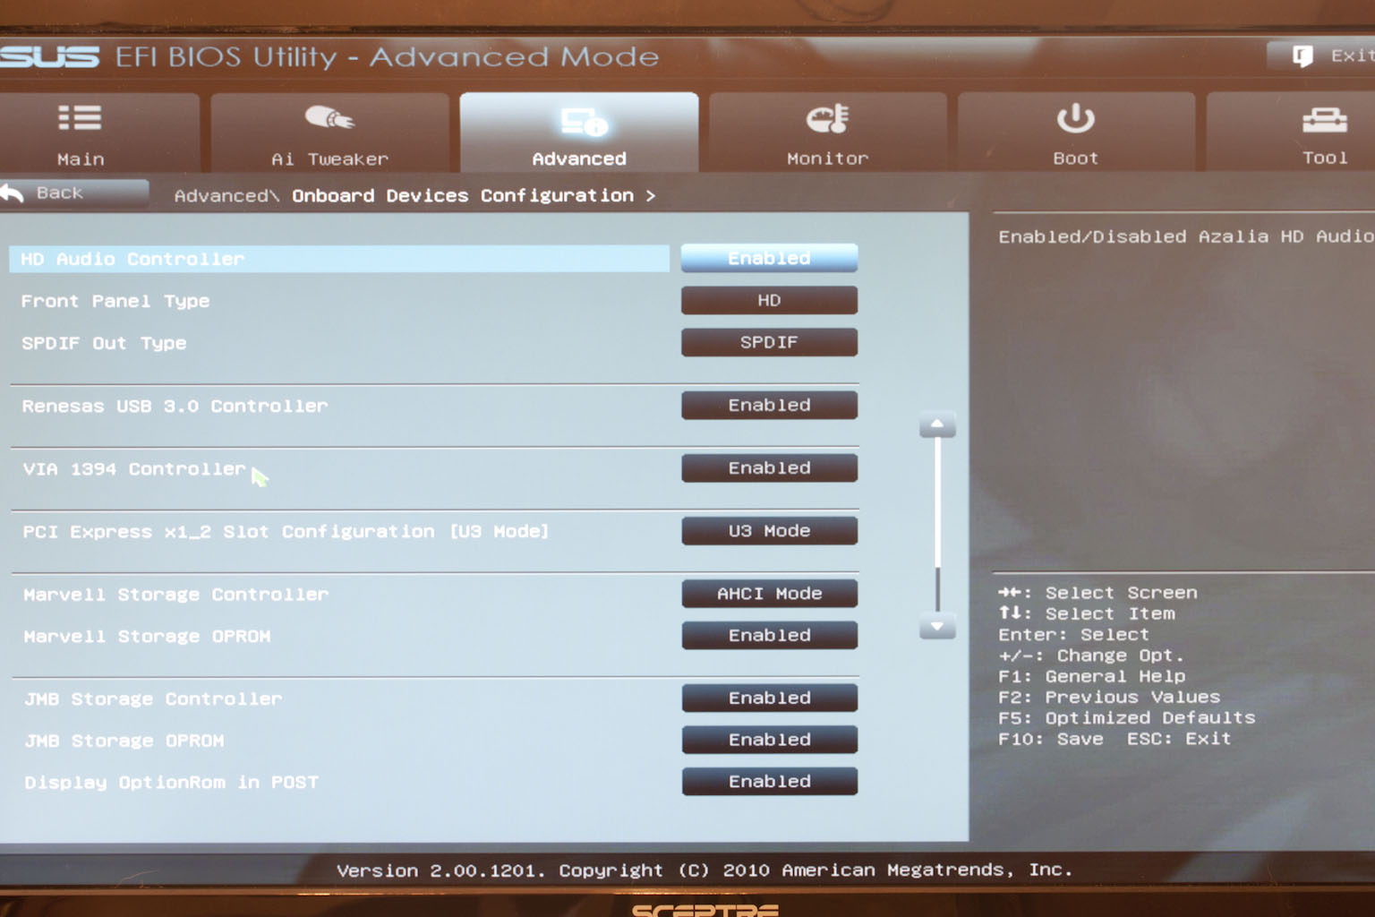Click the Advanced\ breadcrumb link
Screen dimensions: 1375x917
226,195
